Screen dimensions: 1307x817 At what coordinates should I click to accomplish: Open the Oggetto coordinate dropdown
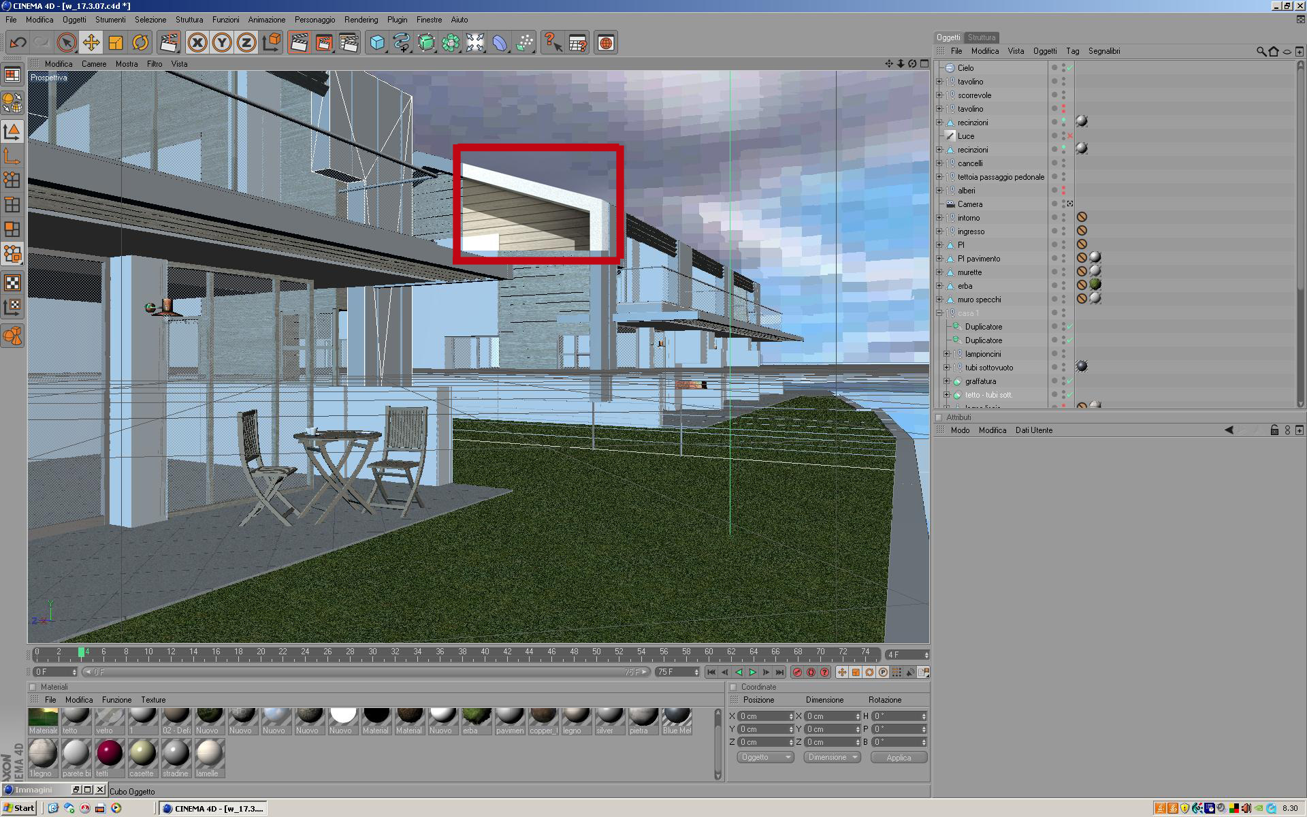pyautogui.click(x=765, y=757)
